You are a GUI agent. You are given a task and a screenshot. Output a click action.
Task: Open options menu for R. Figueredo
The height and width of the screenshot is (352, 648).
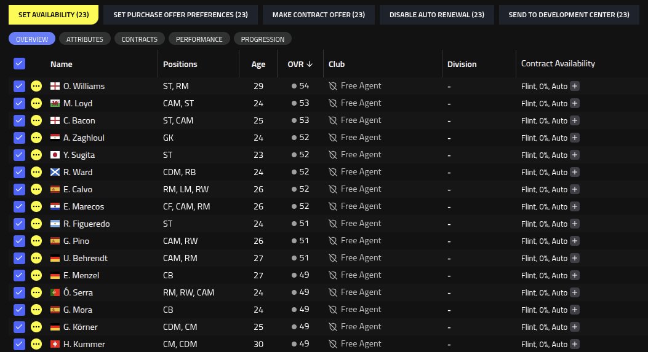[36, 224]
